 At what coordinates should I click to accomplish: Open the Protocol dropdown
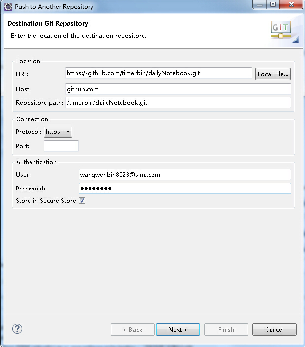click(x=58, y=132)
